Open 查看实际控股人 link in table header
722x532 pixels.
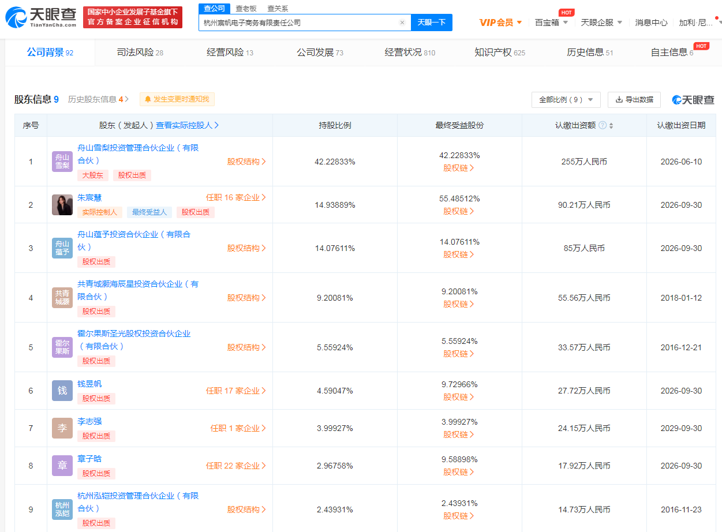[187, 125]
